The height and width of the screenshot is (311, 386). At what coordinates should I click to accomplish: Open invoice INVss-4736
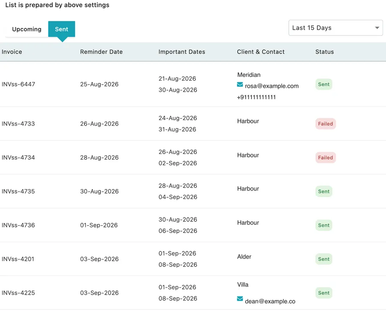click(18, 225)
